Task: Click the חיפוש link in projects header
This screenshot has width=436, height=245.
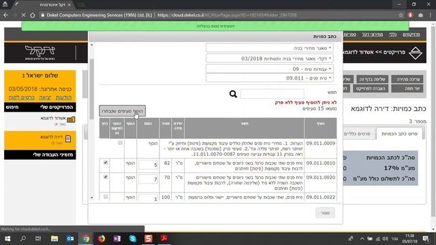Action: [12, 108]
